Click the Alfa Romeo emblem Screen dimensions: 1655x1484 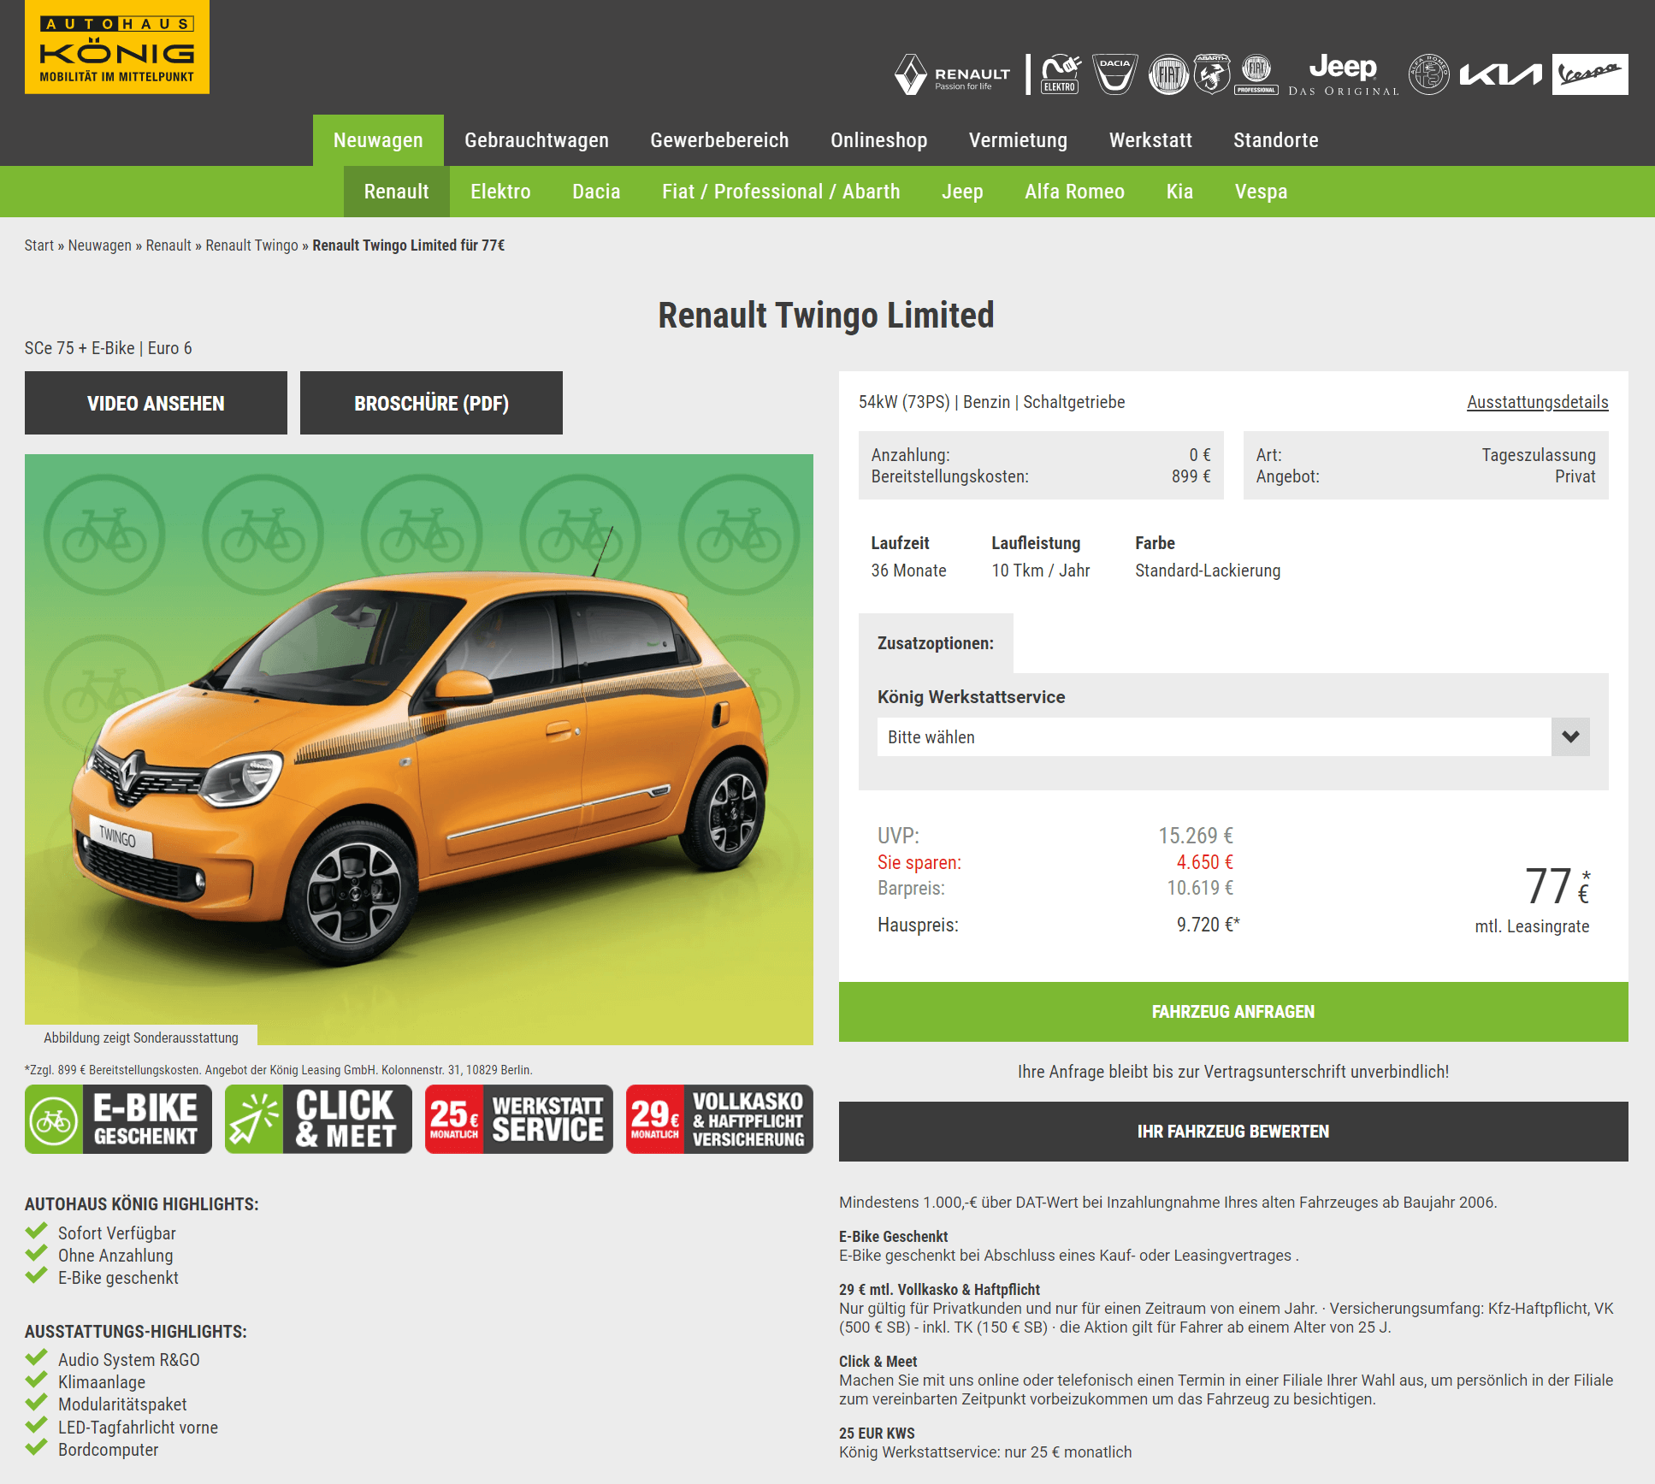coord(1428,75)
